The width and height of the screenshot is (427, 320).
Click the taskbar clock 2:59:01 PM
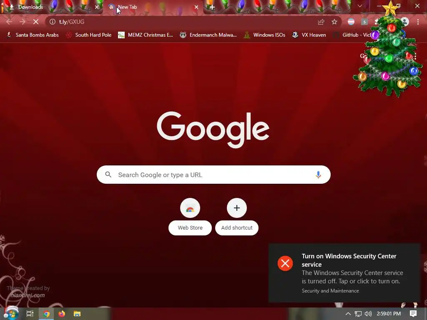coord(389,314)
